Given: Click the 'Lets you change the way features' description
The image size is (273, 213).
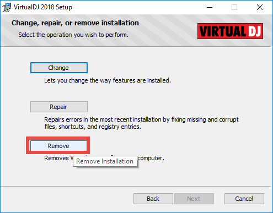Looking at the screenshot, I should (108, 80).
